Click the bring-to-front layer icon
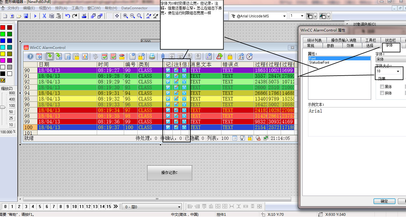 coord(93,16)
